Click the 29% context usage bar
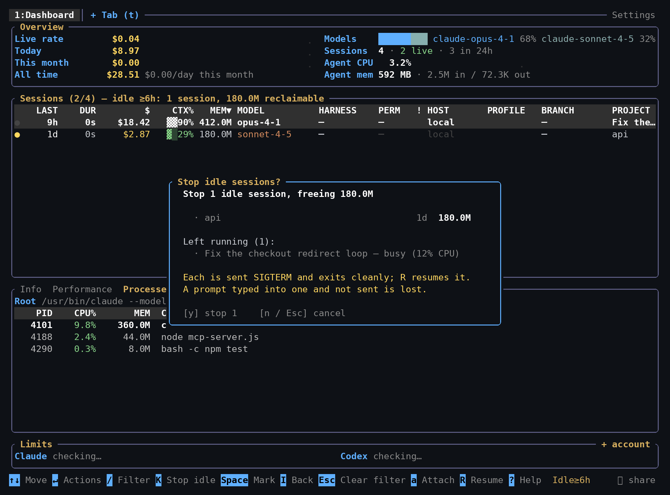 tap(172, 134)
